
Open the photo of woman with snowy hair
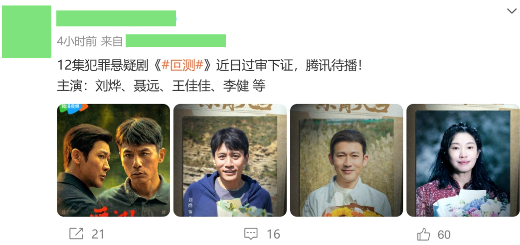tap(463, 160)
